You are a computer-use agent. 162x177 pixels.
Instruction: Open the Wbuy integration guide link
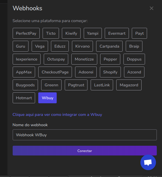pyautogui.click(x=57, y=114)
